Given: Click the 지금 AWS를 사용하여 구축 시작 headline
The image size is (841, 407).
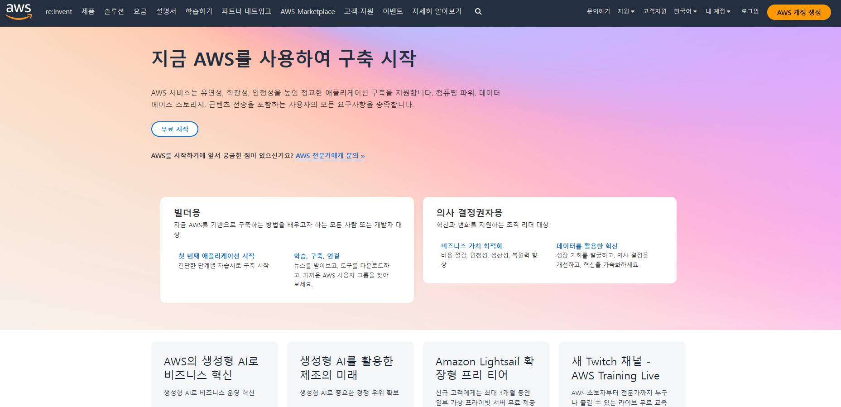Looking at the screenshot, I should [284, 58].
